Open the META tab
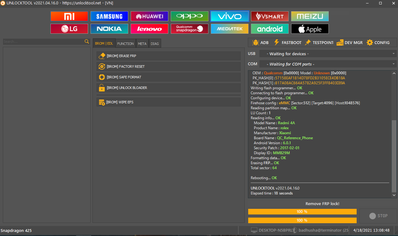This screenshot has height=236, width=398. point(142,44)
